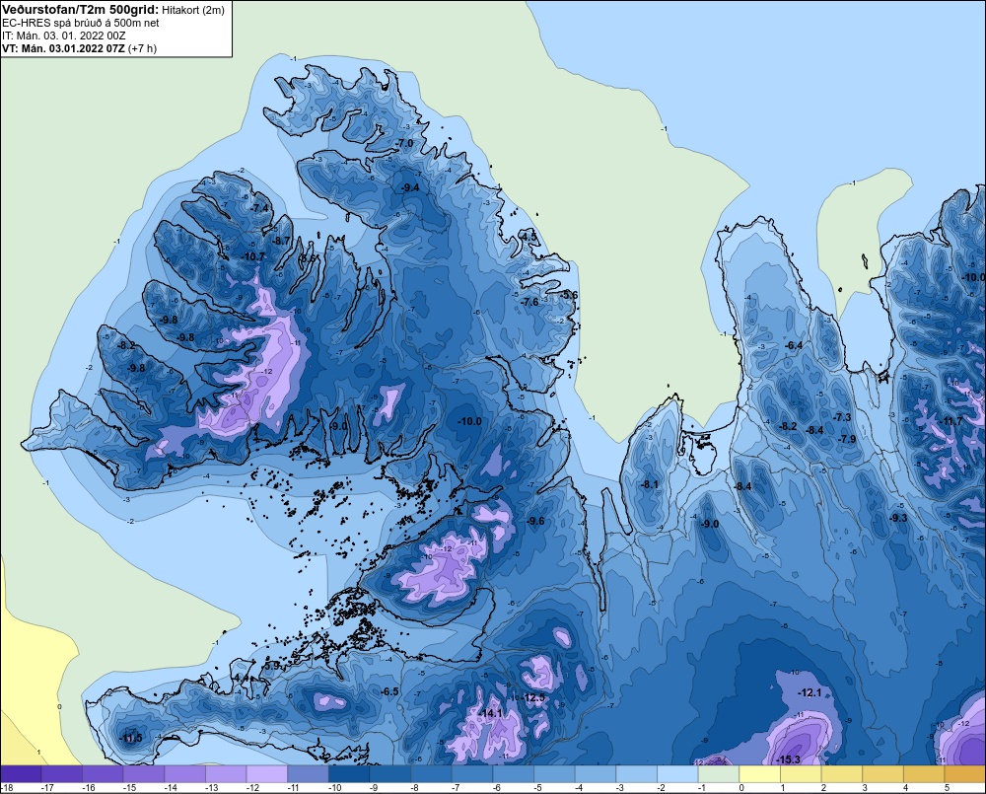The image size is (986, 794).
Task: Click the -8.1 temperature label
Action: [650, 484]
